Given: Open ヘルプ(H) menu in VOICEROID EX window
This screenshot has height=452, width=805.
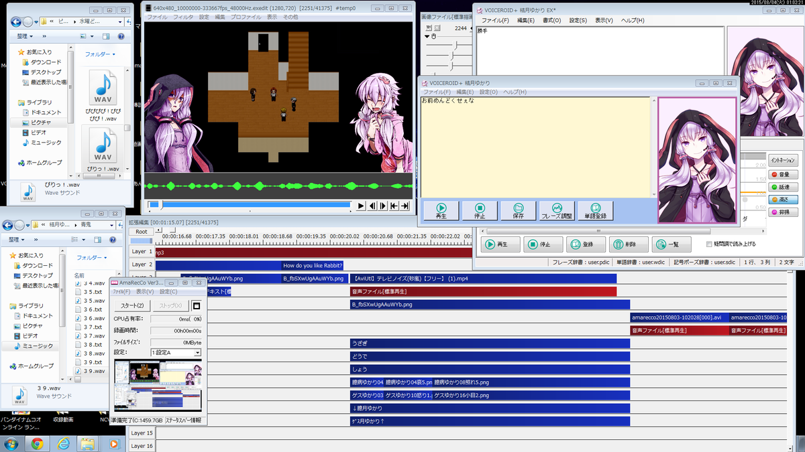Looking at the screenshot, I should (x=633, y=21).
